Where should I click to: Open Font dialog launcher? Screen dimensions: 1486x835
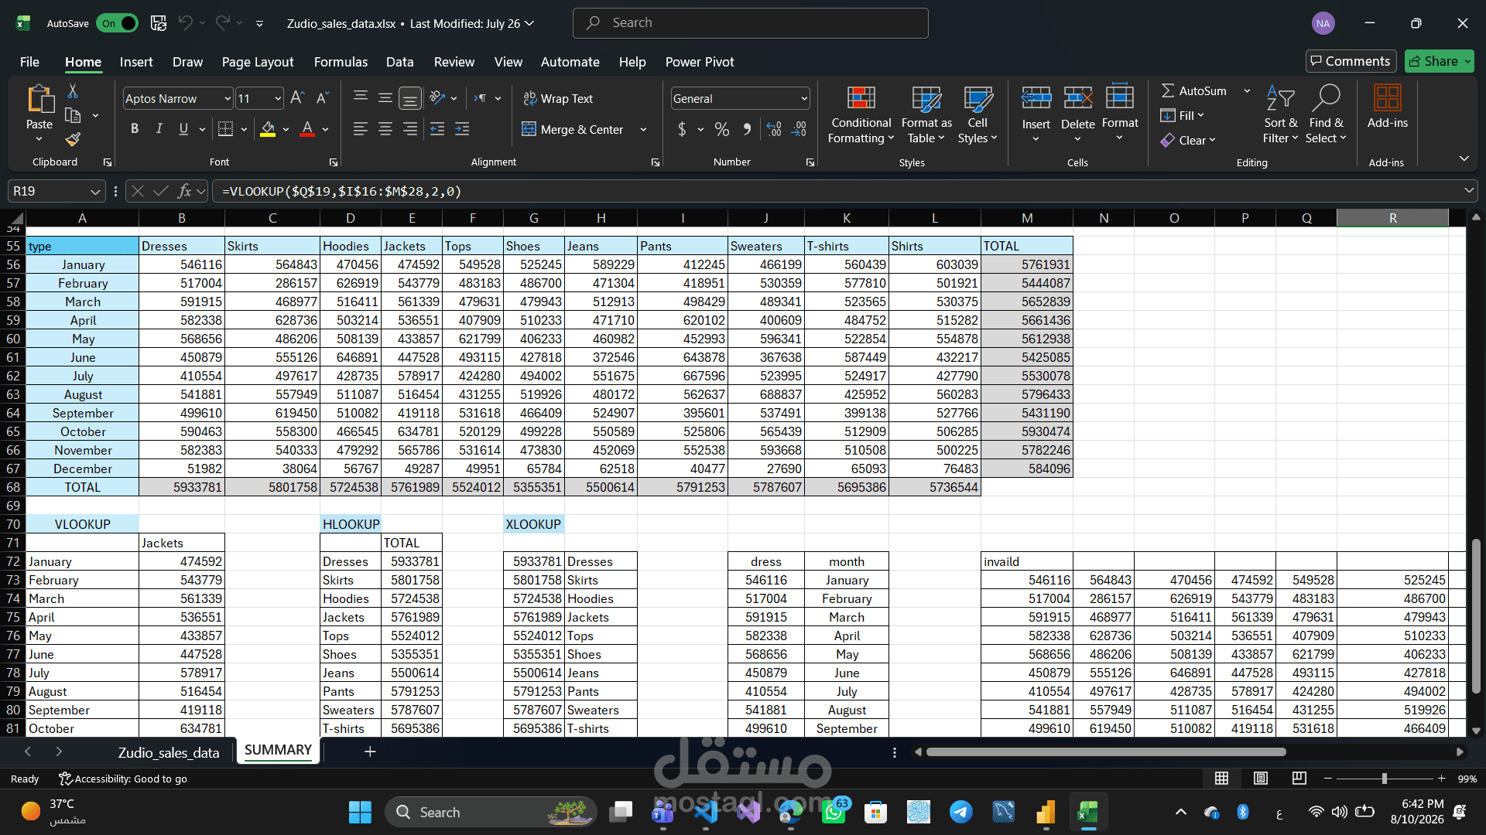(x=334, y=162)
